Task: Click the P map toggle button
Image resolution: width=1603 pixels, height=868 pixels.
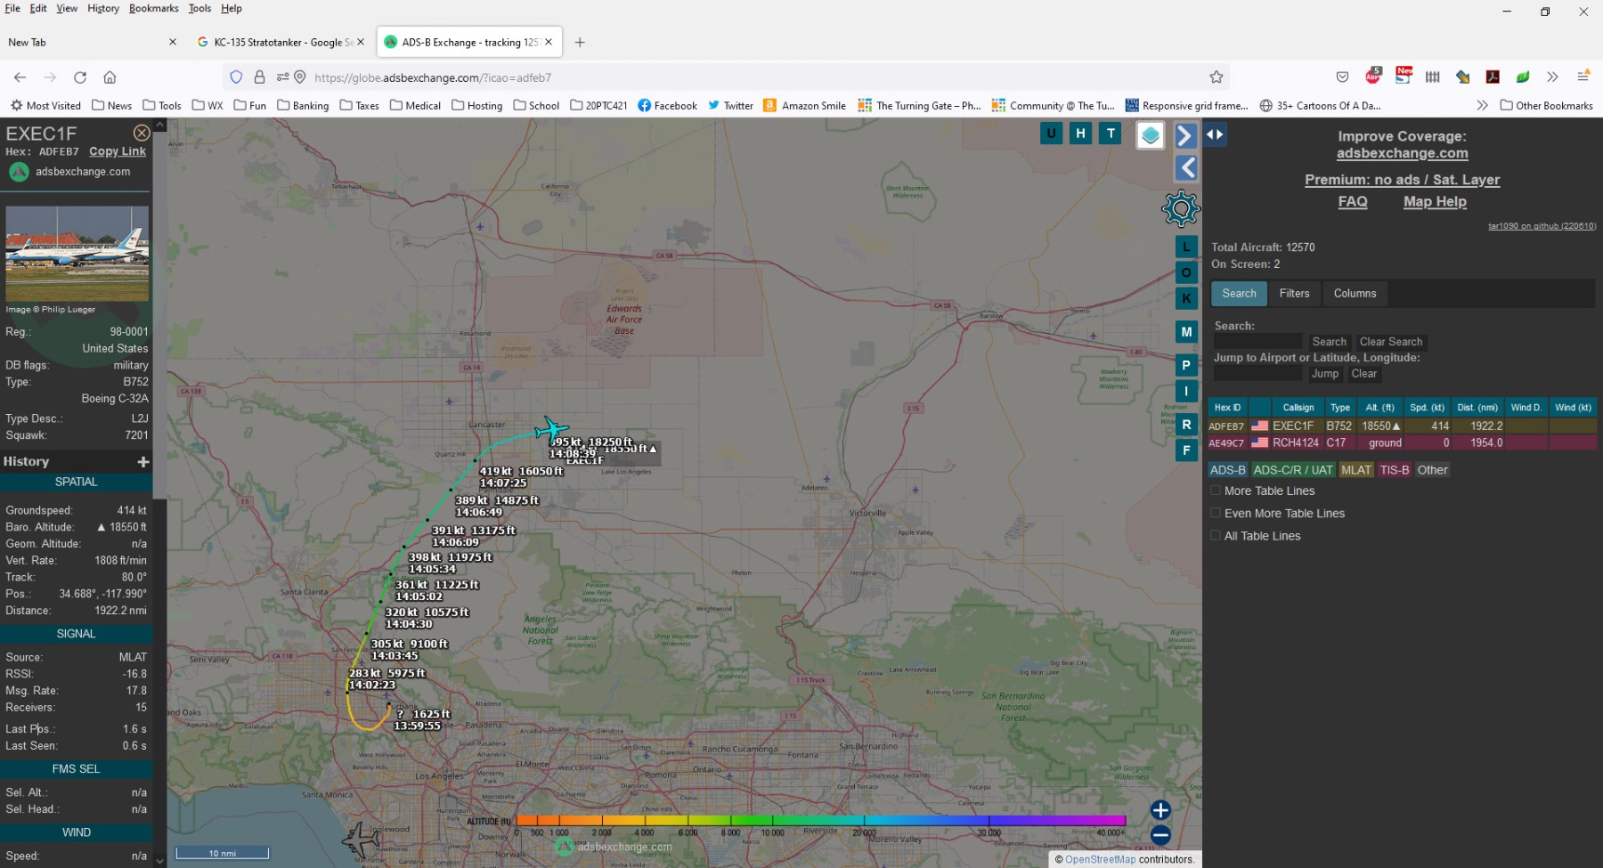Action: click(1186, 365)
